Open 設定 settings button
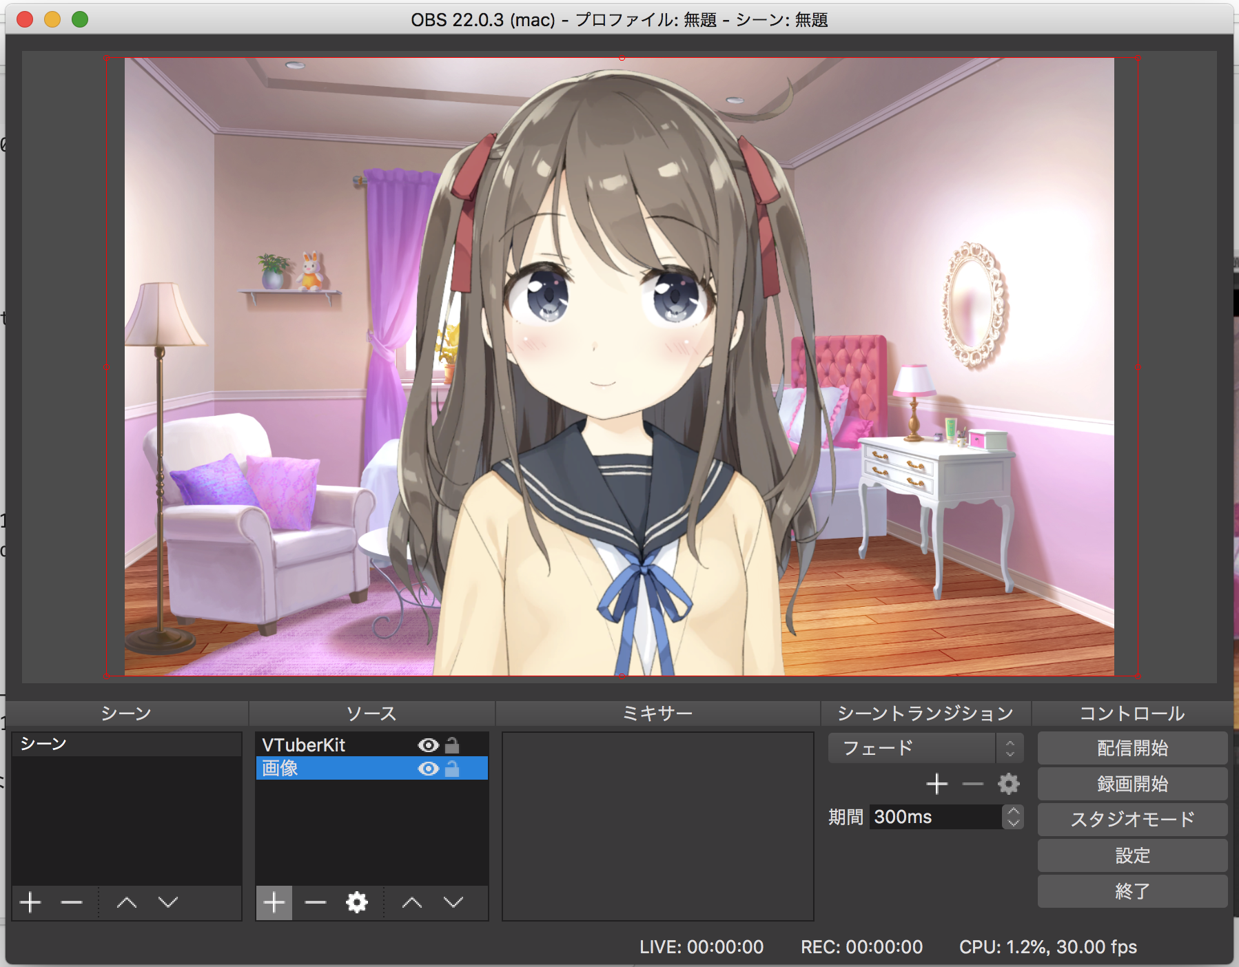Viewport: 1239px width, 967px height. click(1132, 855)
